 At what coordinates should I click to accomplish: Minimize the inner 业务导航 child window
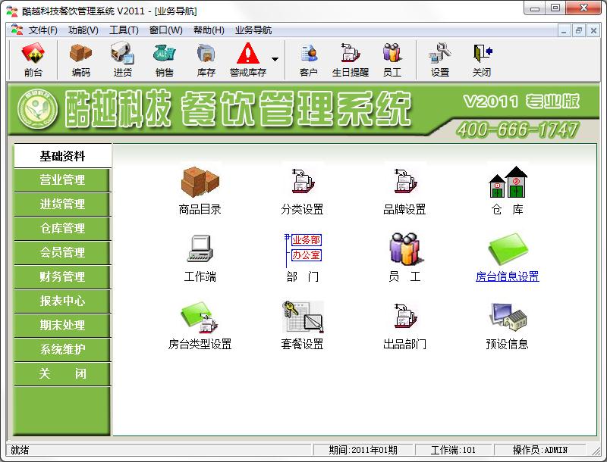564,30
